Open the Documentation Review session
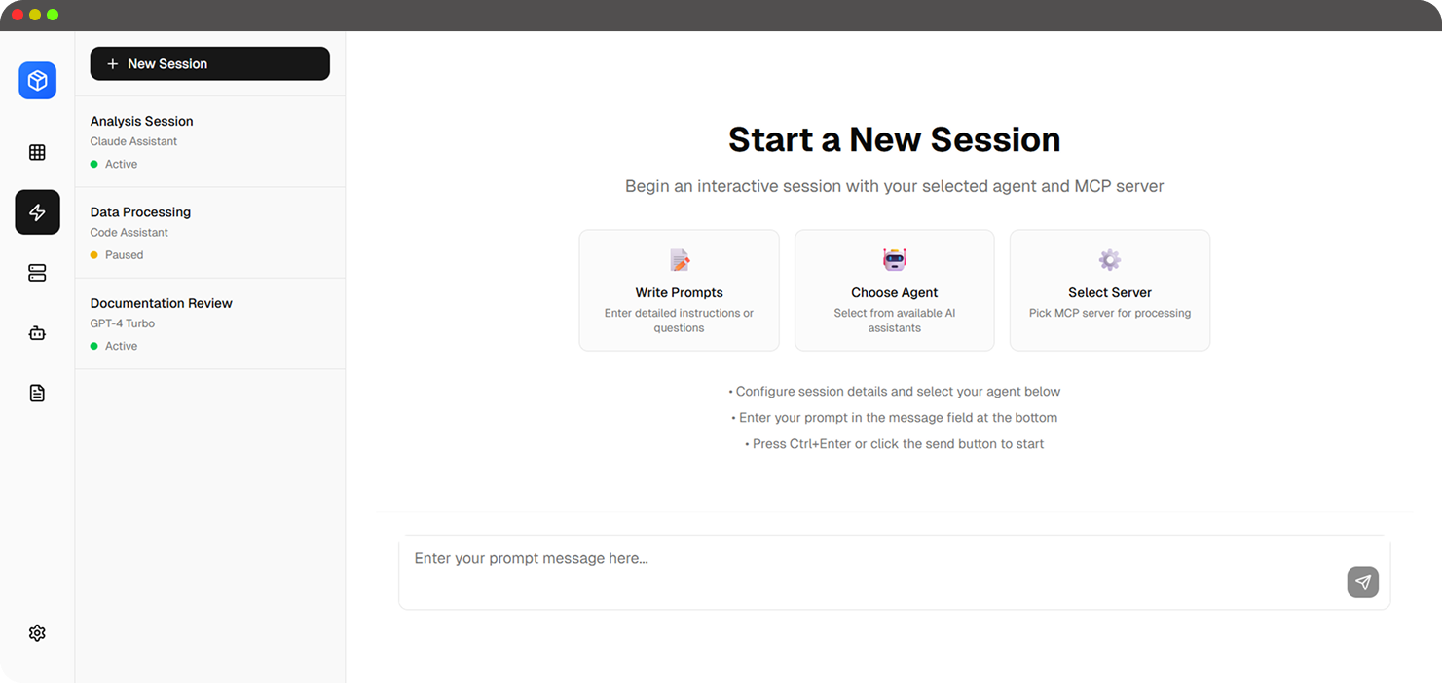The image size is (1442, 683). point(209,323)
